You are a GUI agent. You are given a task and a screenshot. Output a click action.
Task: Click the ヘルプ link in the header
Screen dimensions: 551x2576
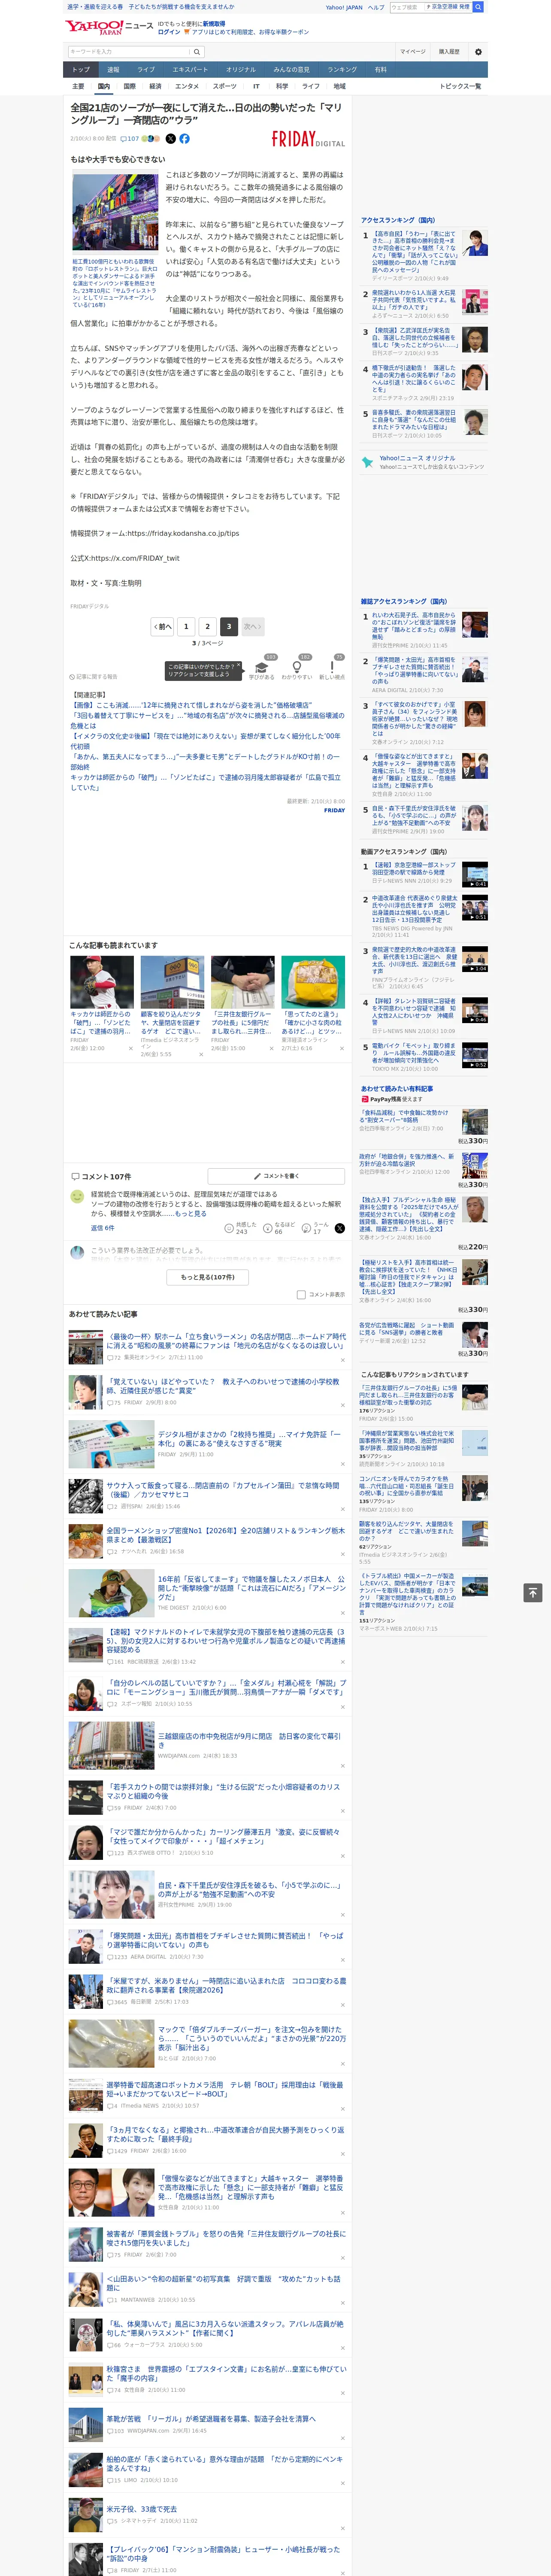[x=375, y=7]
